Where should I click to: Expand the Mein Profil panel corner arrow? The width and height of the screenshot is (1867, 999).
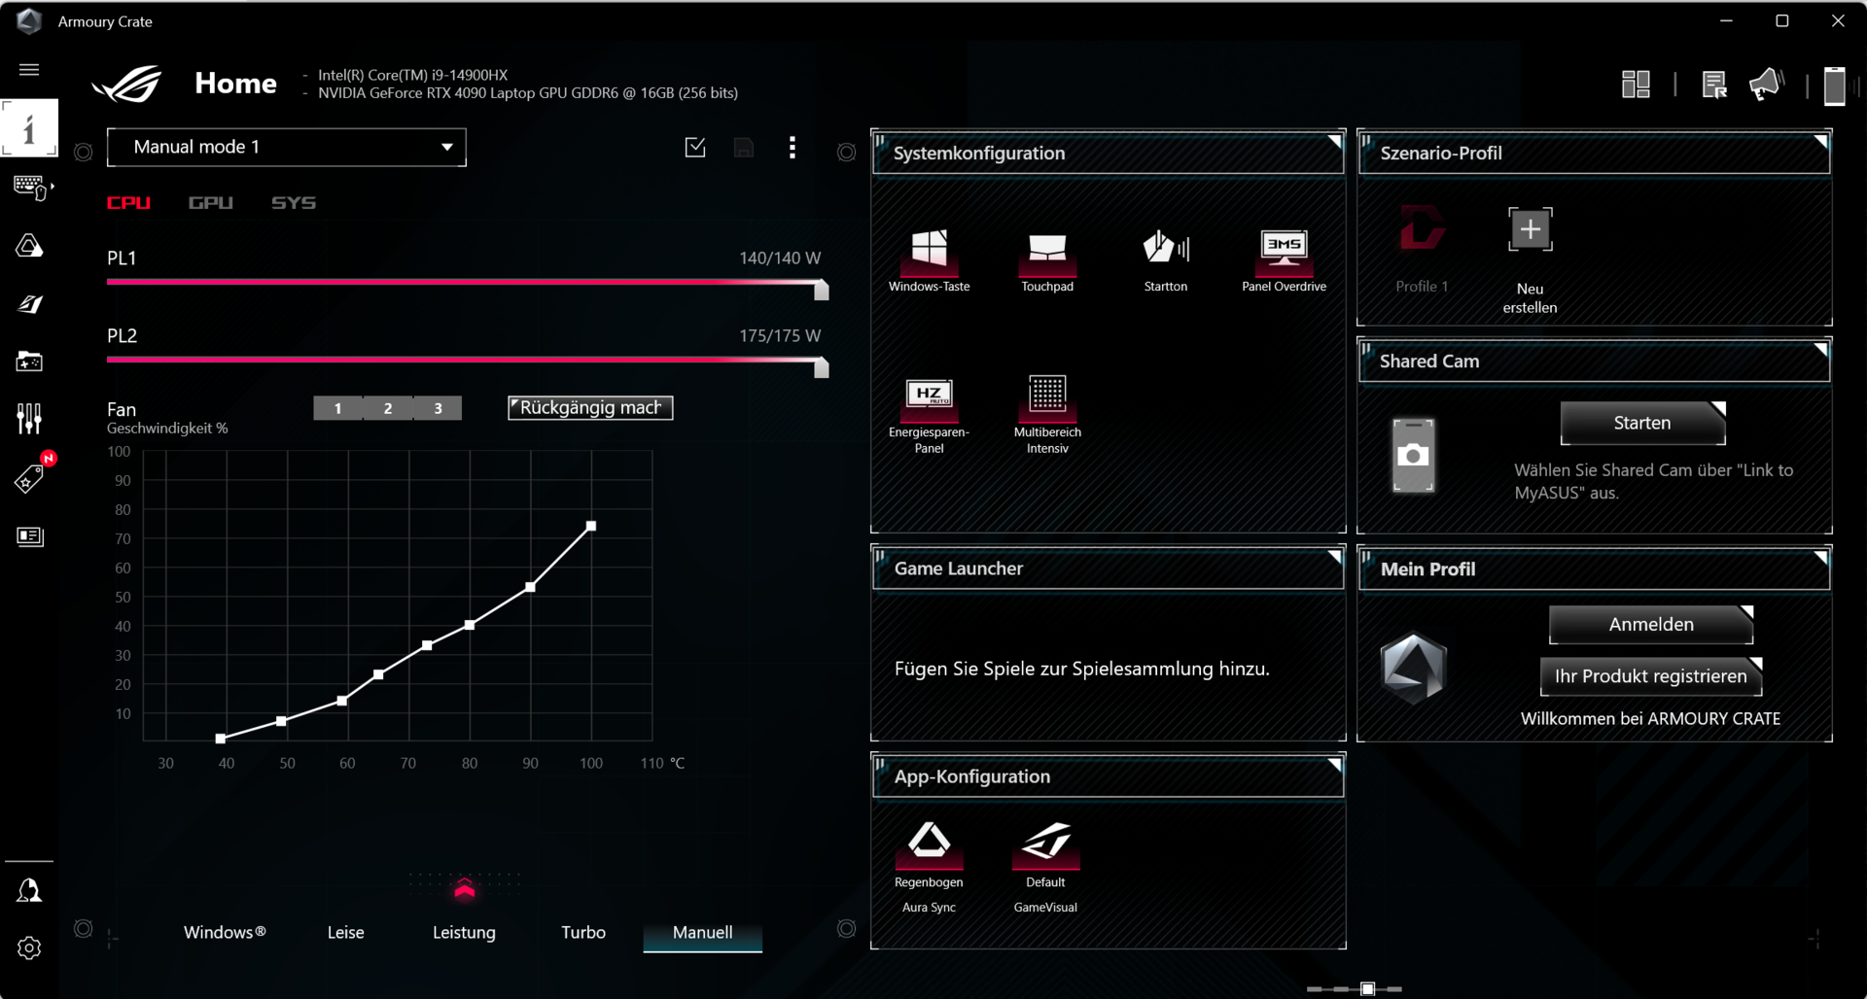point(1820,558)
